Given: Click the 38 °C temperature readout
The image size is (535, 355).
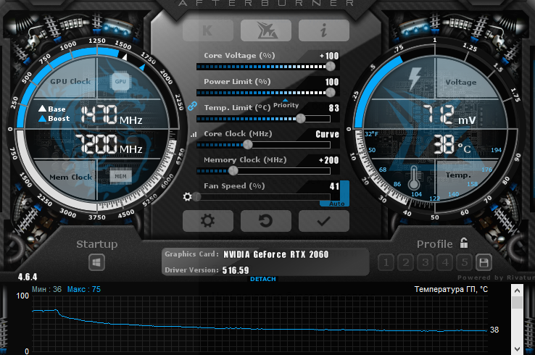Looking at the screenshot, I should point(452,145).
